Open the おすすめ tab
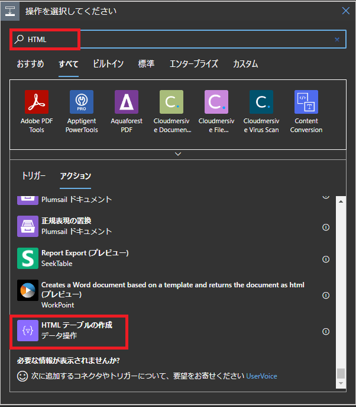This screenshot has height=407, width=356. (30, 64)
